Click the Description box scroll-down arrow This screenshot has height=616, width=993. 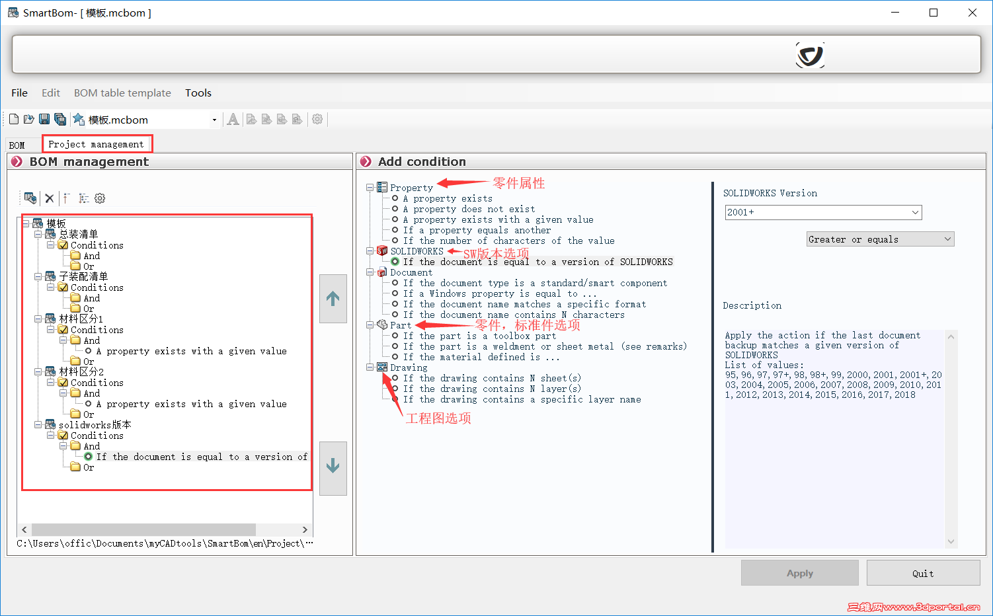pos(951,542)
